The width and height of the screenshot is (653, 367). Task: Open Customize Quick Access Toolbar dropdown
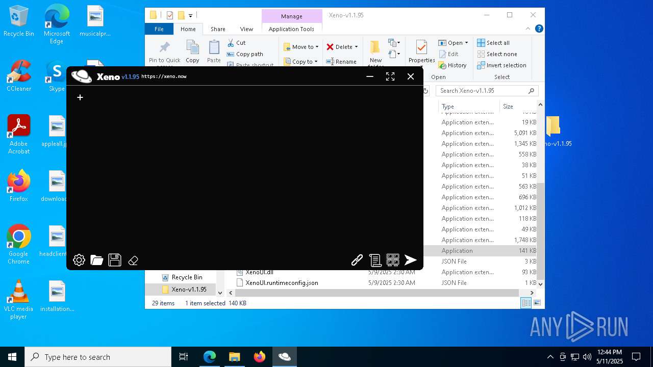191,15
